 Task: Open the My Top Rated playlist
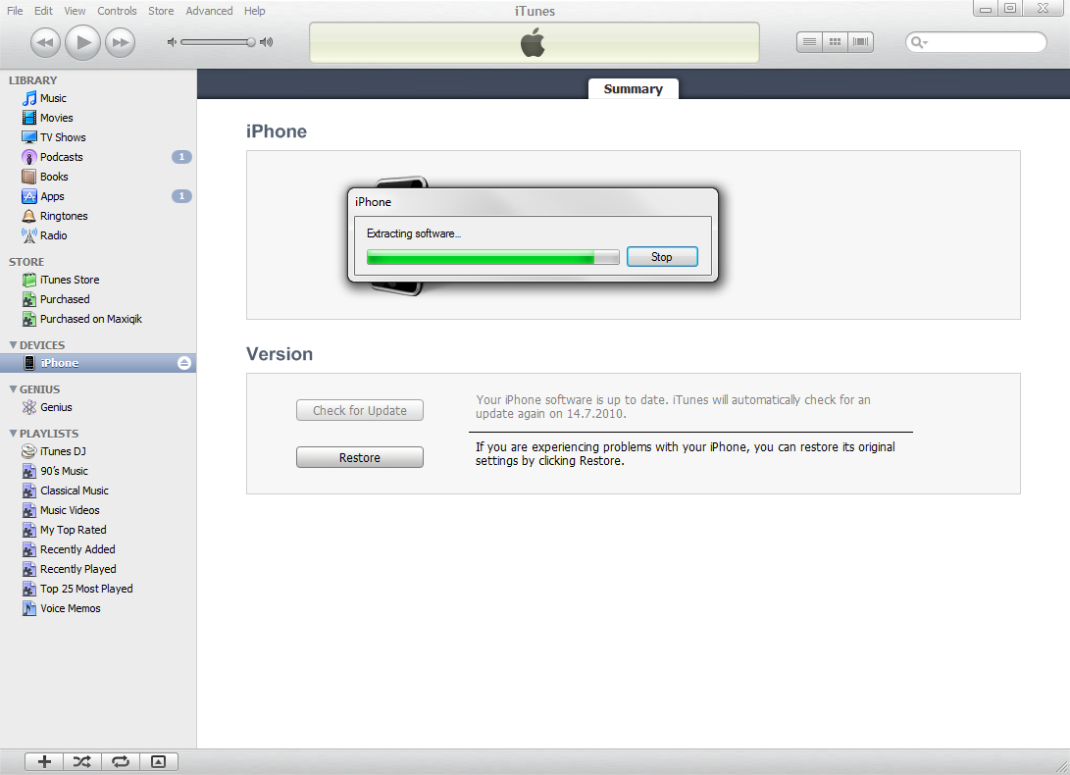pyautogui.click(x=73, y=530)
